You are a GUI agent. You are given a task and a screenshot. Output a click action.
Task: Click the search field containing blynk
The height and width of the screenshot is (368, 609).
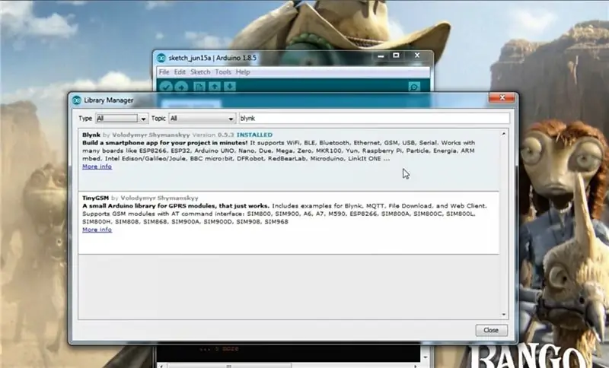pos(374,119)
